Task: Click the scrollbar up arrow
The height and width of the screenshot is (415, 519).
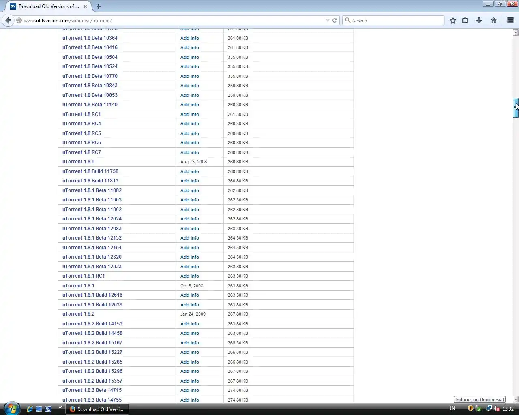Action: click(x=515, y=32)
